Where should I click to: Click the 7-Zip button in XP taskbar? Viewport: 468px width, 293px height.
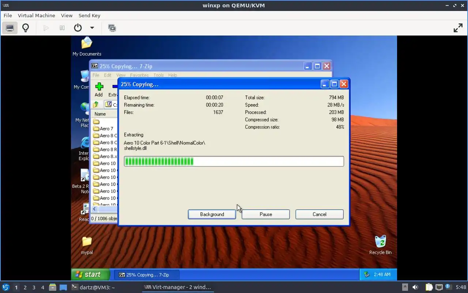[x=147, y=275]
